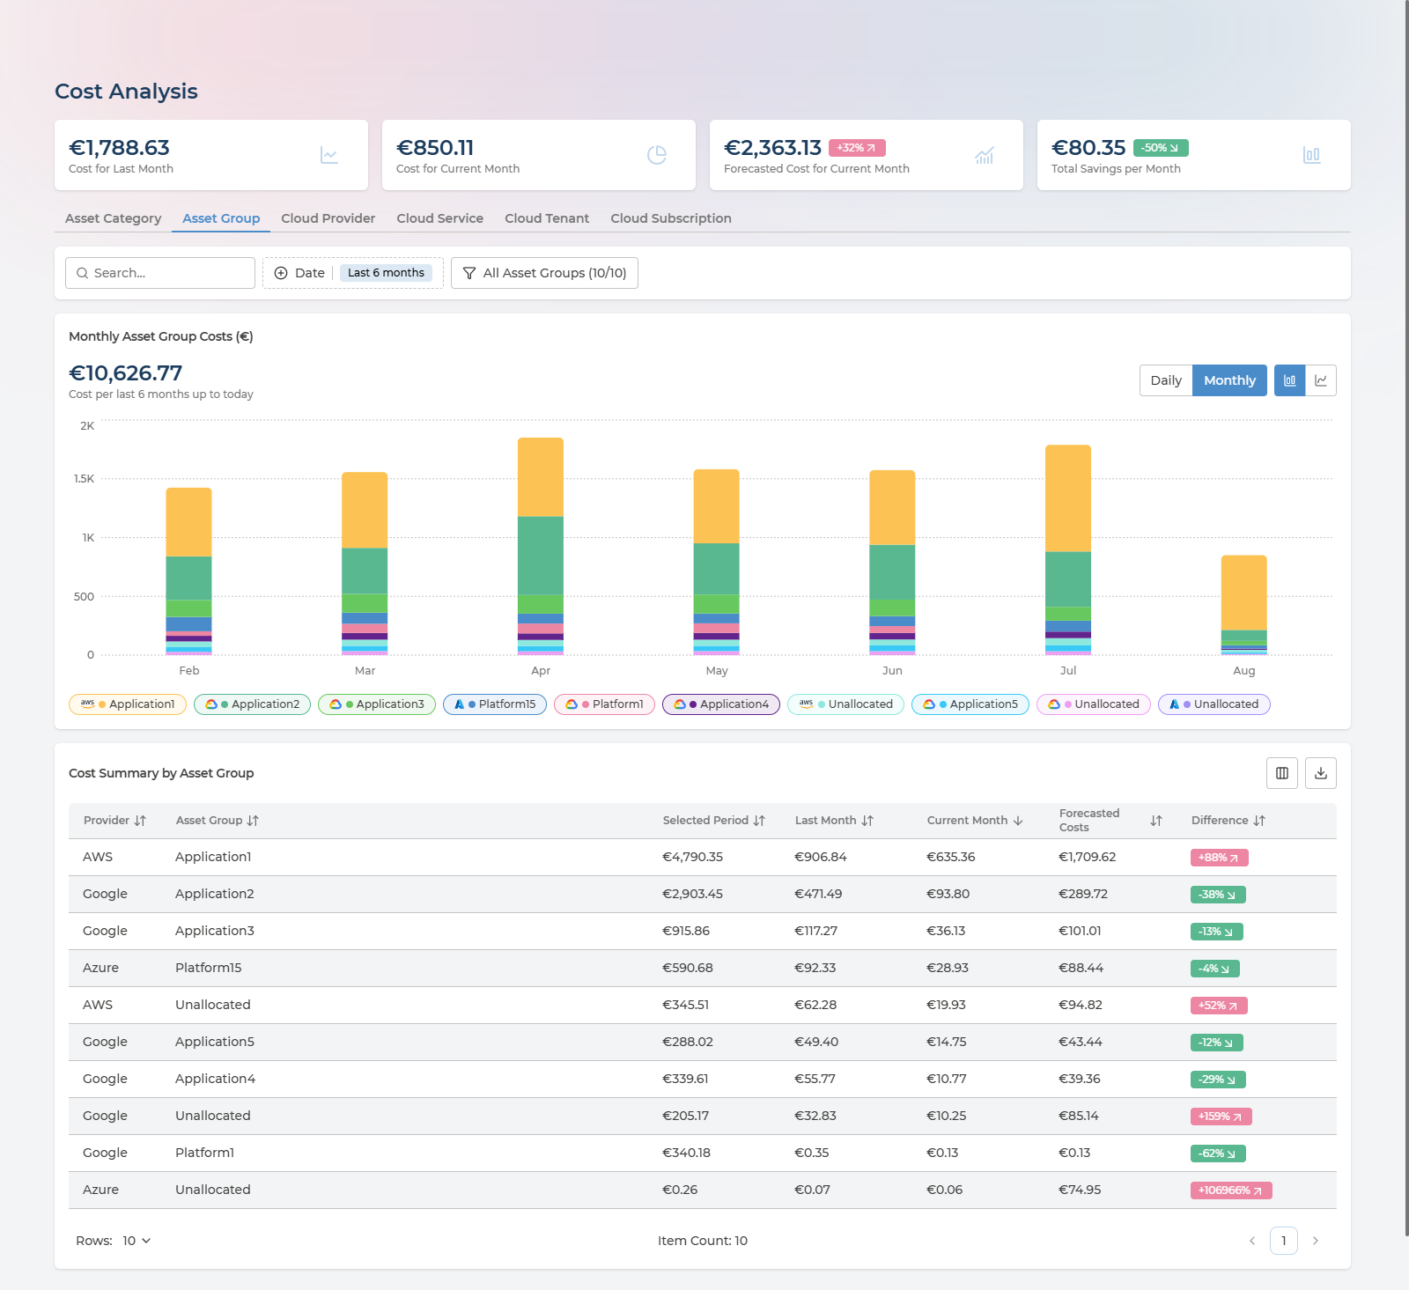Image resolution: width=1409 pixels, height=1290 pixels.
Task: Click the funnel icon in All Asset Groups filter
Action: click(469, 273)
